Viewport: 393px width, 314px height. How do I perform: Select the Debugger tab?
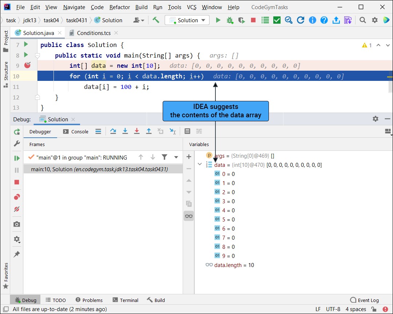40,132
